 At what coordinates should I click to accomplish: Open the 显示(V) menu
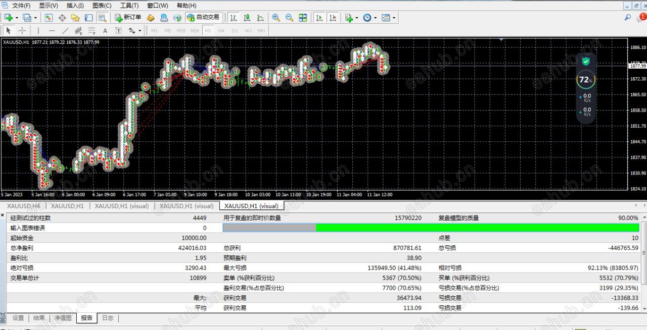click(48, 6)
